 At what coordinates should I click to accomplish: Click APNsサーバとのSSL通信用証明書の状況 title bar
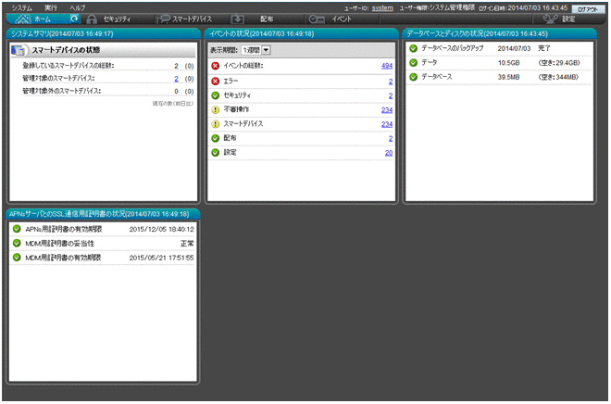coord(104,214)
